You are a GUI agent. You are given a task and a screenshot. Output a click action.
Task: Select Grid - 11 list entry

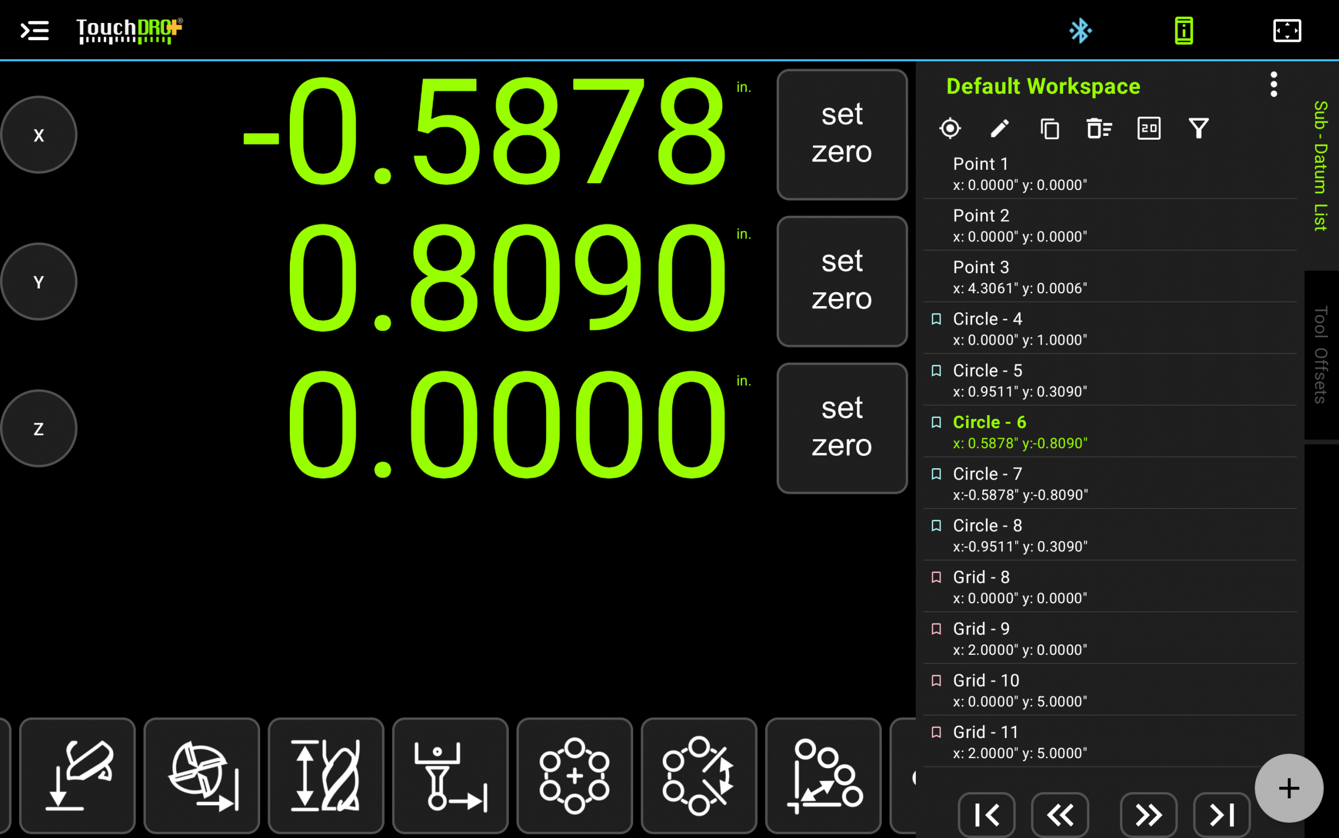click(x=1110, y=742)
